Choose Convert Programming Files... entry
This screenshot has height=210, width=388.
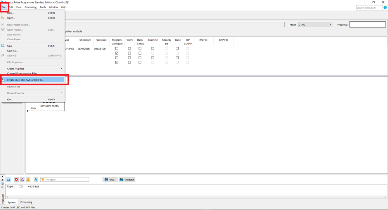pos(32,73)
